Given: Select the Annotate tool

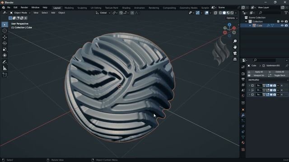Looking at the screenshot, I should 5,62.
